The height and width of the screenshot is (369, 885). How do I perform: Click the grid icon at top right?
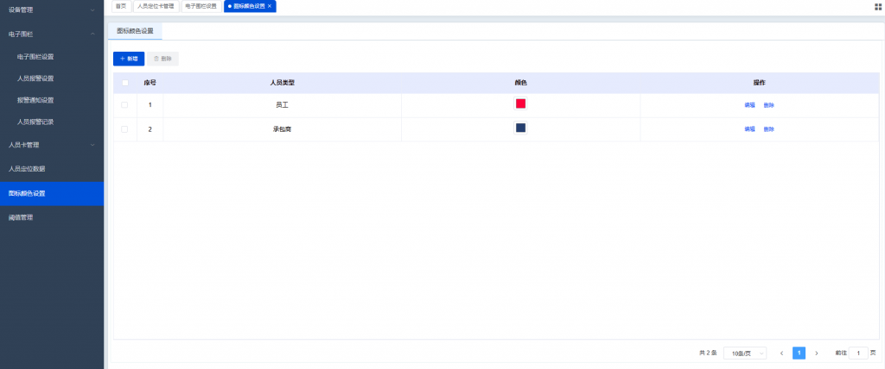click(878, 6)
